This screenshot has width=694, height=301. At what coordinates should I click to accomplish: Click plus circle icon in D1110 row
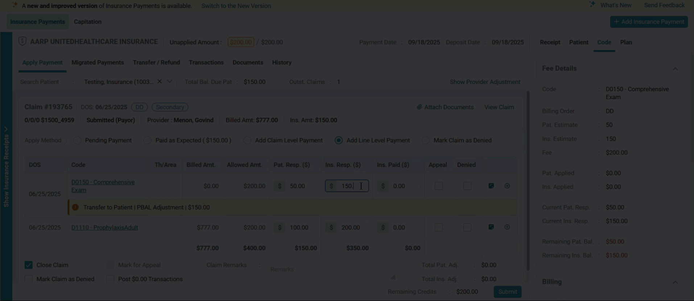point(507,227)
